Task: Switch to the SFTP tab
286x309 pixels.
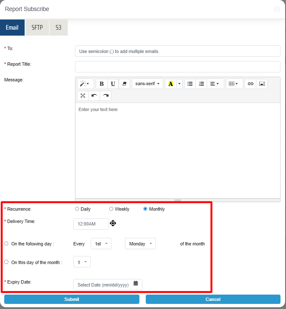Action: [x=37, y=28]
